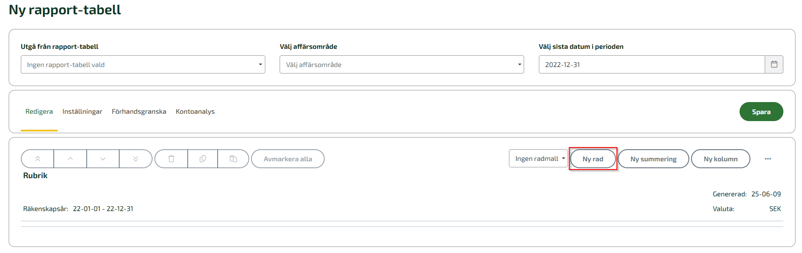
Task: Move selected row to top with double-up arrow
Action: tap(38, 159)
